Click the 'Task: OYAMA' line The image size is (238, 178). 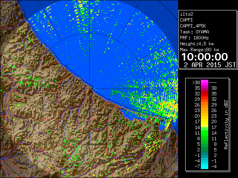[x=194, y=32]
